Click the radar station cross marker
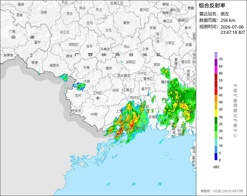 98,98
